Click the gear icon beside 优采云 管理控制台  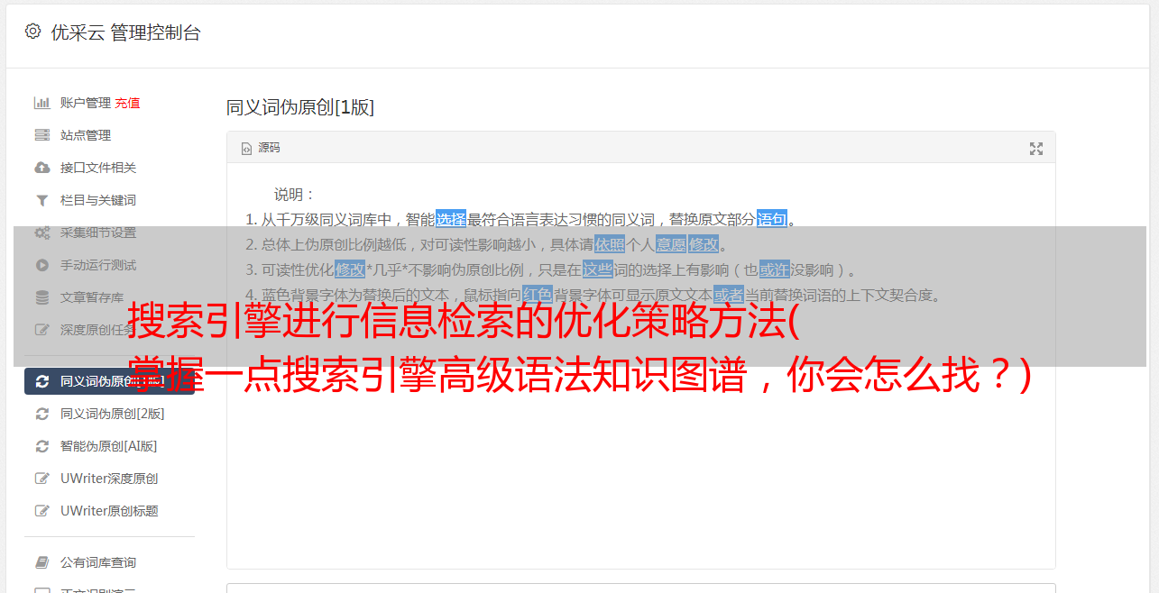click(x=33, y=32)
